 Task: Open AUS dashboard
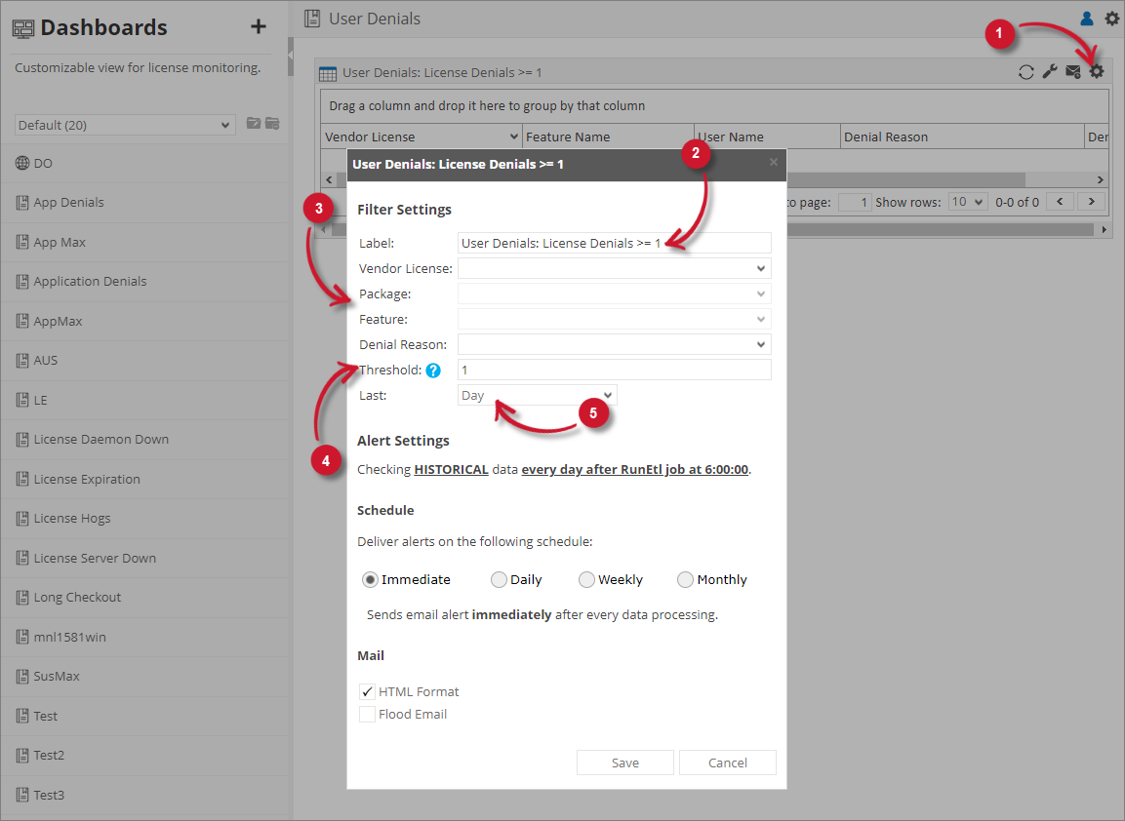click(x=143, y=361)
